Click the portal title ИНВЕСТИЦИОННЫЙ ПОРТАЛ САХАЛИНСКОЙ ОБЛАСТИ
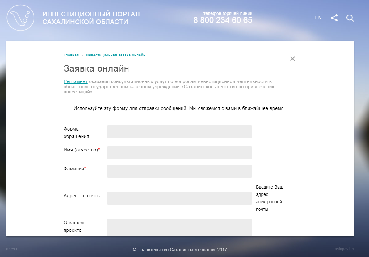The image size is (369, 257). click(91, 18)
